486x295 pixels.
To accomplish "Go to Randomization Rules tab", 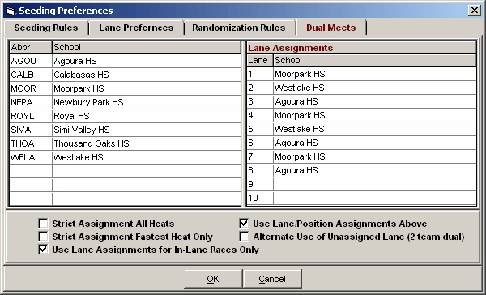I will (239, 28).
